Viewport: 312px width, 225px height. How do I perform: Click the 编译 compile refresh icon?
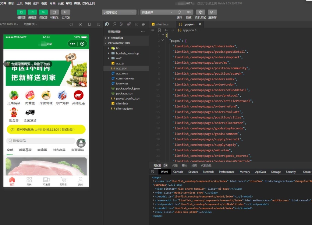click(x=179, y=12)
